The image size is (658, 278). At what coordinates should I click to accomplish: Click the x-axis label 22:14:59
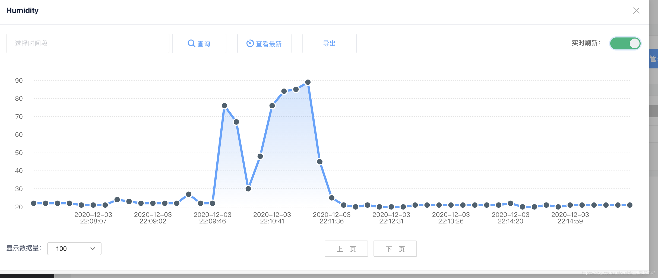click(570, 218)
